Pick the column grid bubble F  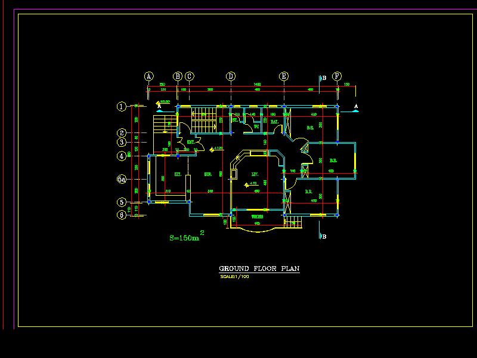[337, 76]
